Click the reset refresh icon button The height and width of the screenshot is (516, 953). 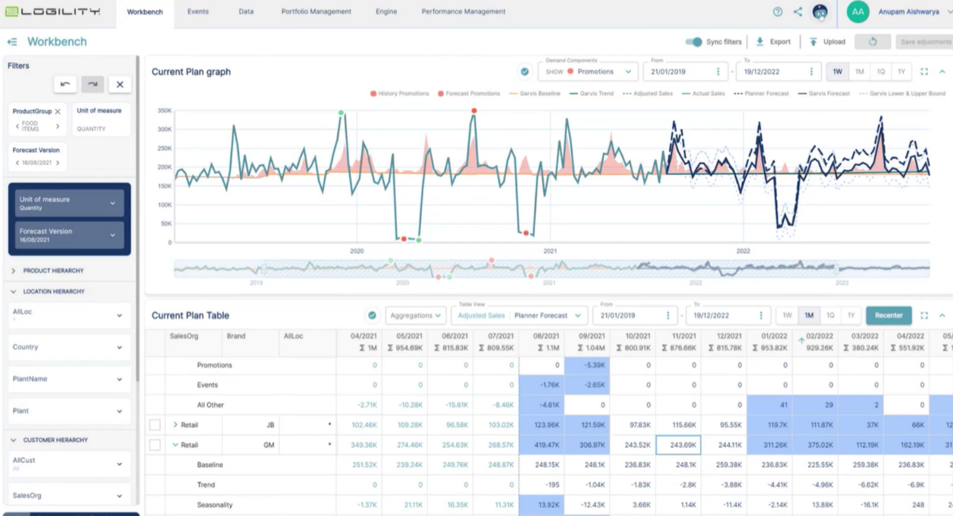point(872,42)
